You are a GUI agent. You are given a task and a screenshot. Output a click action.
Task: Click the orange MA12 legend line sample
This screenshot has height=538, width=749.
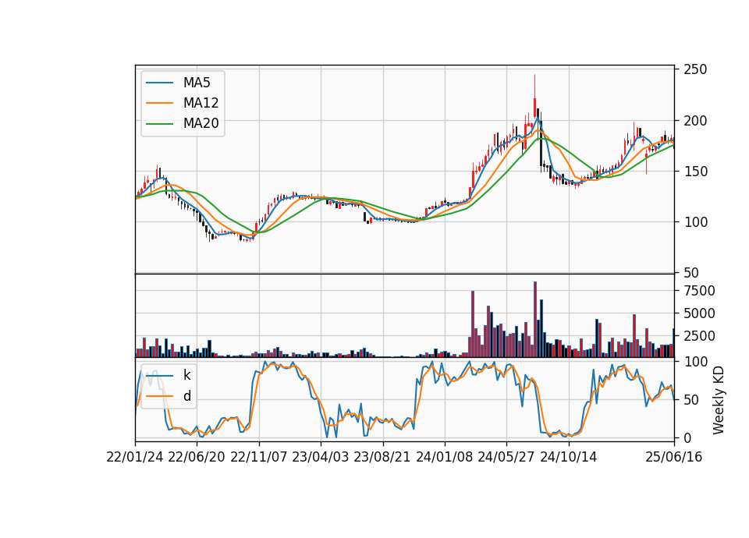tap(159, 103)
